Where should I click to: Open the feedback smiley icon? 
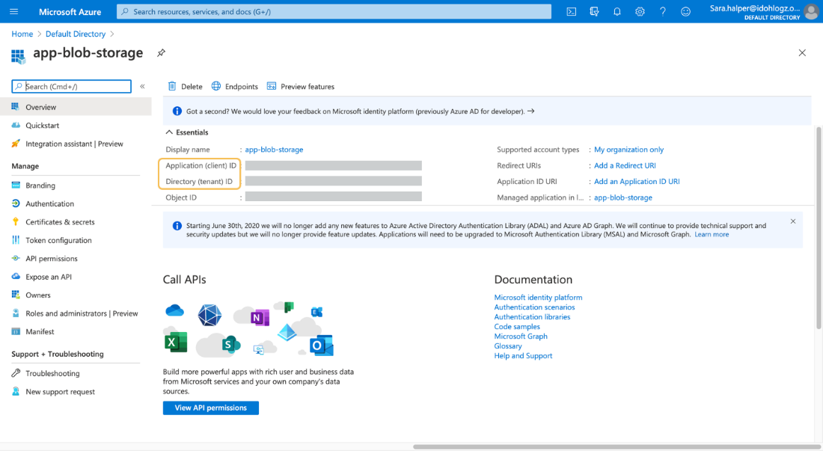click(x=685, y=11)
